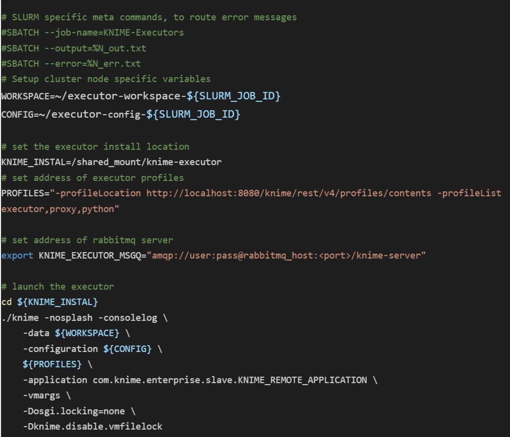Click the '-vmargs \' line
510x437 pixels.
coord(47,395)
